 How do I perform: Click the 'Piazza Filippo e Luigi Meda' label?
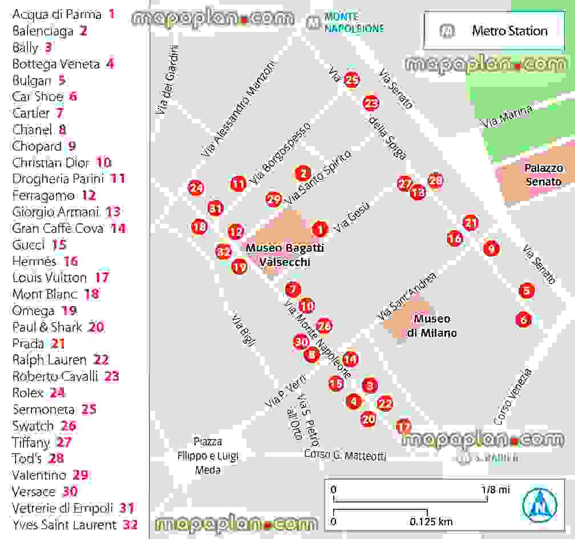208,456
